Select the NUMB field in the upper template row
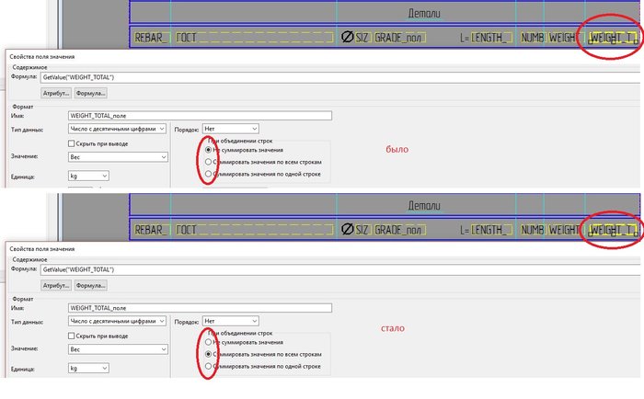 pos(533,38)
